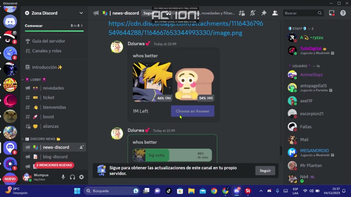The width and height of the screenshot is (351, 197).
Task: Toggle notification settings bell icon in header
Action: (x=253, y=13)
